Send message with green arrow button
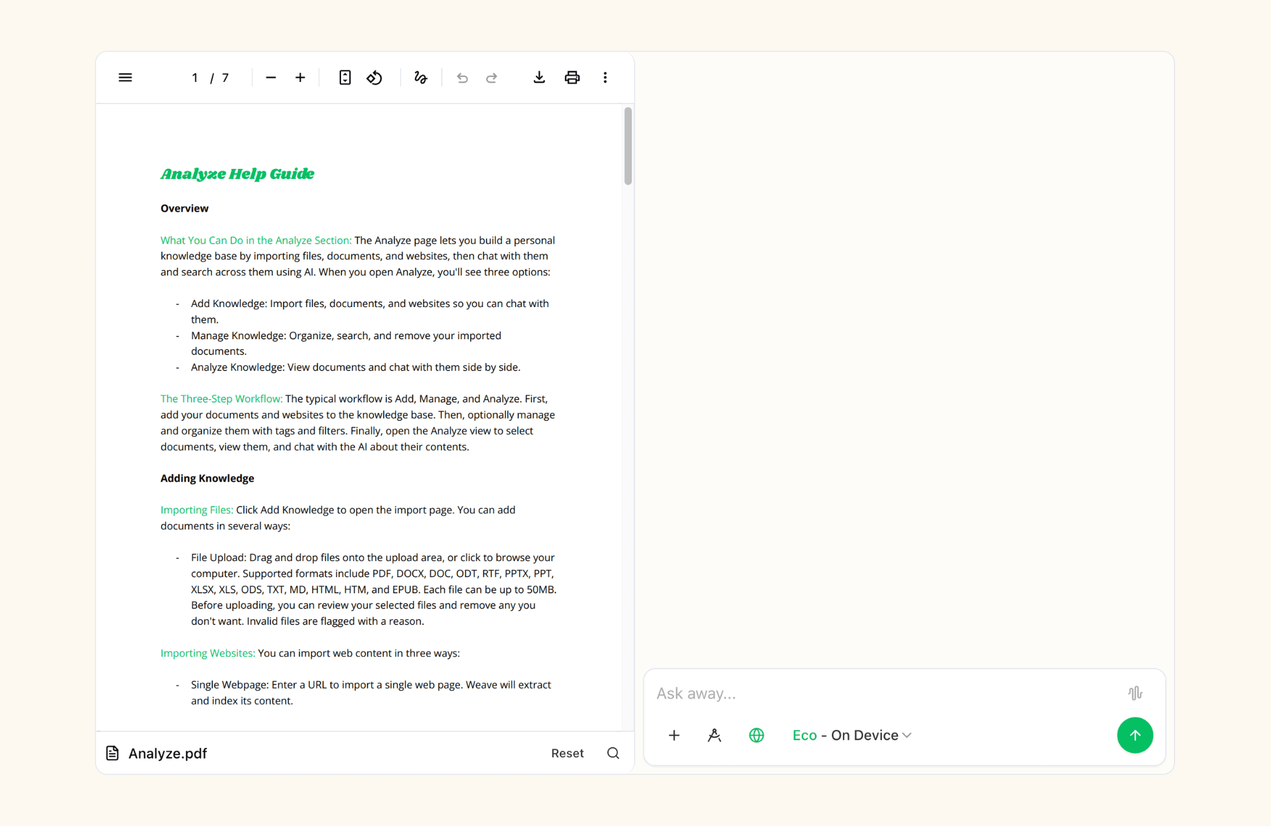The image size is (1271, 826). (x=1135, y=735)
